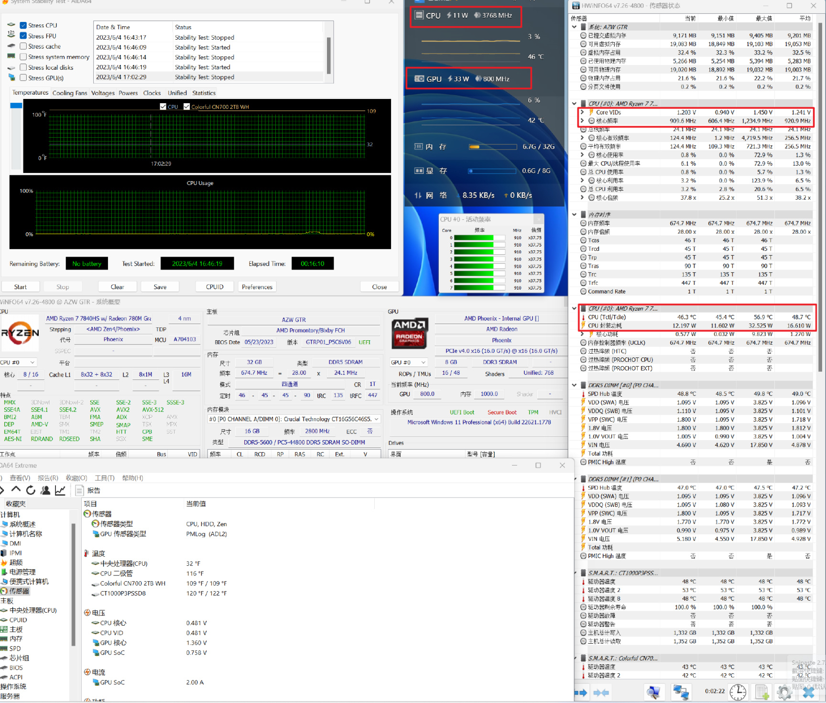Click 温度 thermometer icon in AIDA64 list
Image resolution: width=826 pixels, height=703 pixels.
tap(87, 553)
